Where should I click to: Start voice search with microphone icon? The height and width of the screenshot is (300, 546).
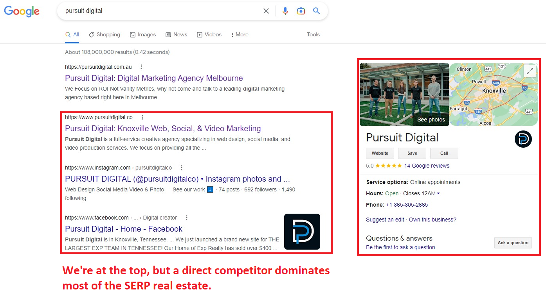285,11
